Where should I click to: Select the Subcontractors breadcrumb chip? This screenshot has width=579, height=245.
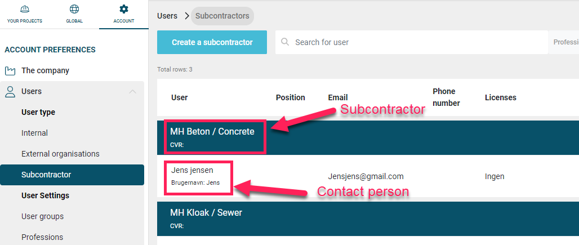click(x=222, y=16)
